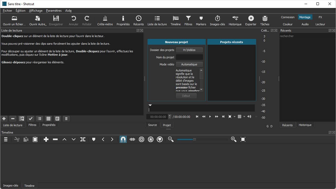The width and height of the screenshot is (336, 189).
Task: Create a marker with timeline marker icon
Action: point(94,139)
